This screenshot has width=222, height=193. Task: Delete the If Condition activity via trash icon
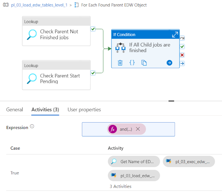pyautogui.click(x=120, y=63)
